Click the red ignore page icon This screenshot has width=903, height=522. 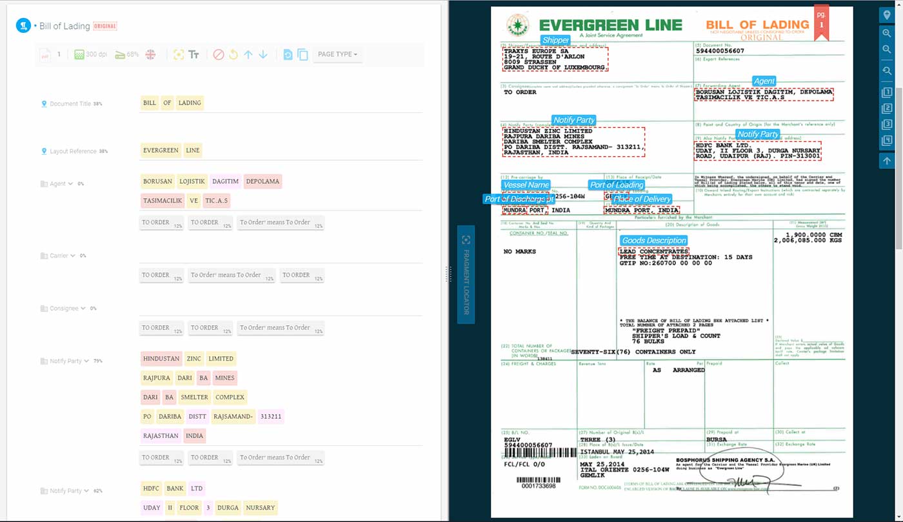click(x=219, y=55)
